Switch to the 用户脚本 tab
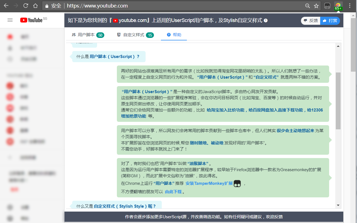The height and width of the screenshot is (223, 357). (x=88, y=35)
